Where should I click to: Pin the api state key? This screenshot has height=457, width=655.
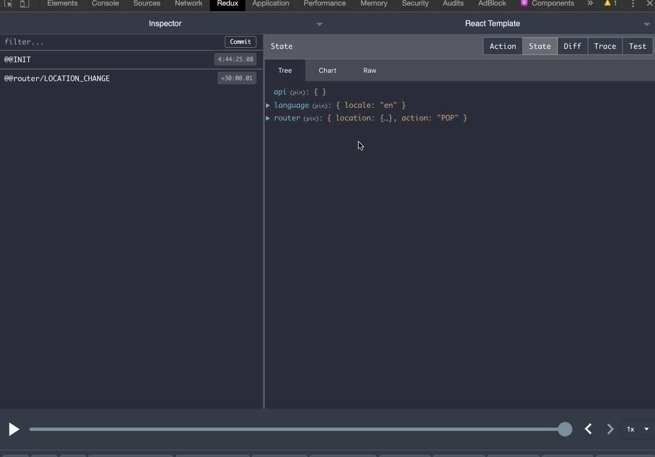pyautogui.click(x=298, y=92)
